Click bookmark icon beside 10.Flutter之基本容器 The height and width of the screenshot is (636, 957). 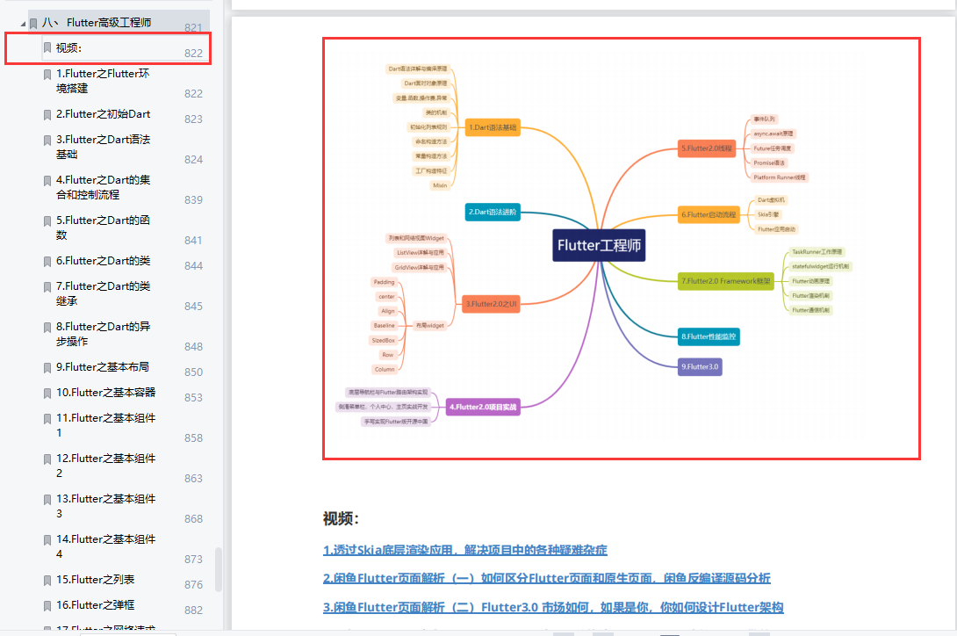(47, 393)
